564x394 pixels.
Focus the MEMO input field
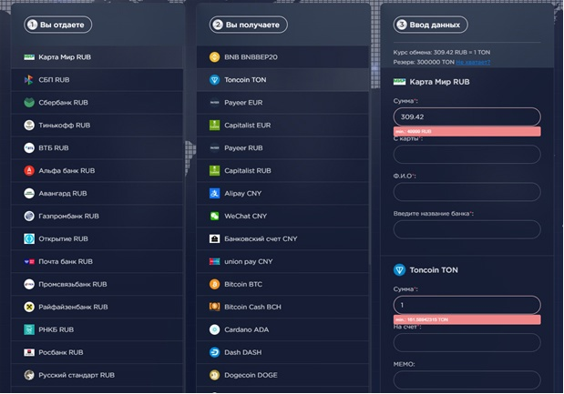point(467,380)
